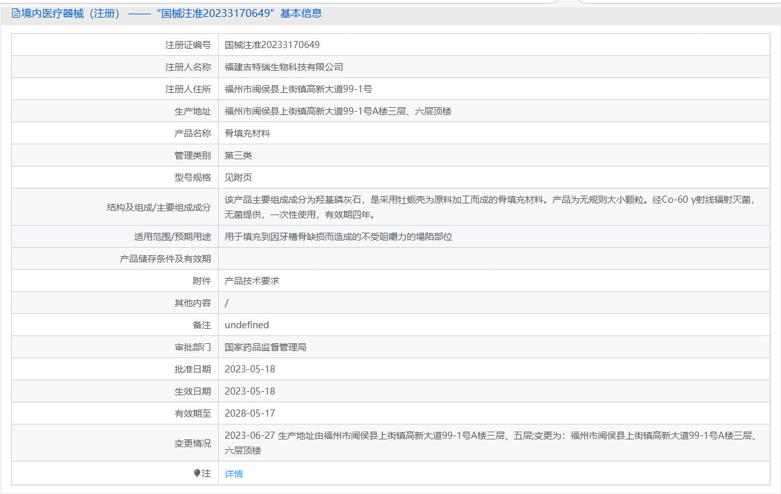
Task: Select the 备注 value undefined
Action: pyautogui.click(x=246, y=324)
